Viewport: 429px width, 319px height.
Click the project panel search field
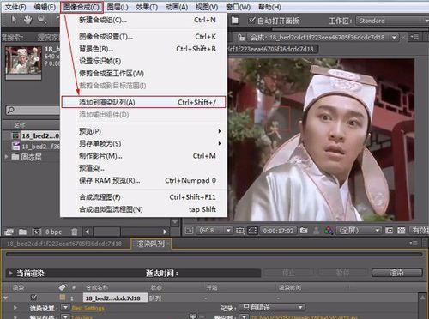point(33,110)
